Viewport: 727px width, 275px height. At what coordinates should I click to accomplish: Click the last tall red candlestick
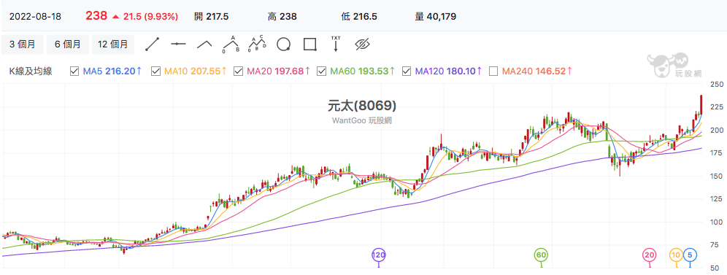pyautogui.click(x=701, y=104)
